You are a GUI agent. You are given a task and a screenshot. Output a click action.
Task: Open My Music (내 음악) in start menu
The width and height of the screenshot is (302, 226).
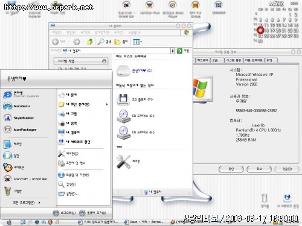[68, 123]
